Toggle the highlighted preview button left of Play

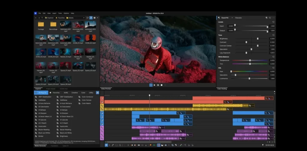click(x=151, y=85)
